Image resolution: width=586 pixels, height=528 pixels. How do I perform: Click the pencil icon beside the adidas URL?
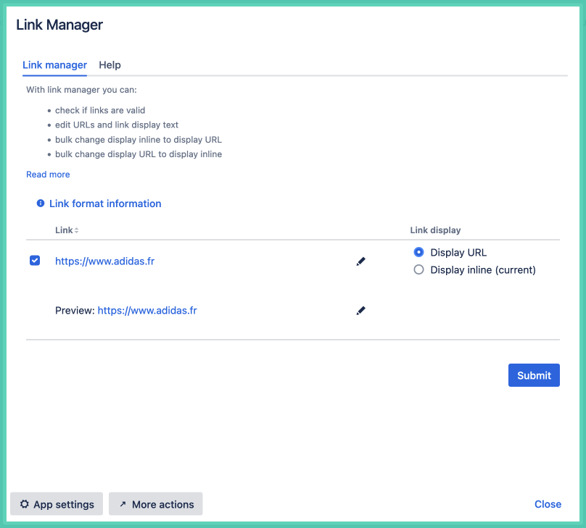click(361, 261)
